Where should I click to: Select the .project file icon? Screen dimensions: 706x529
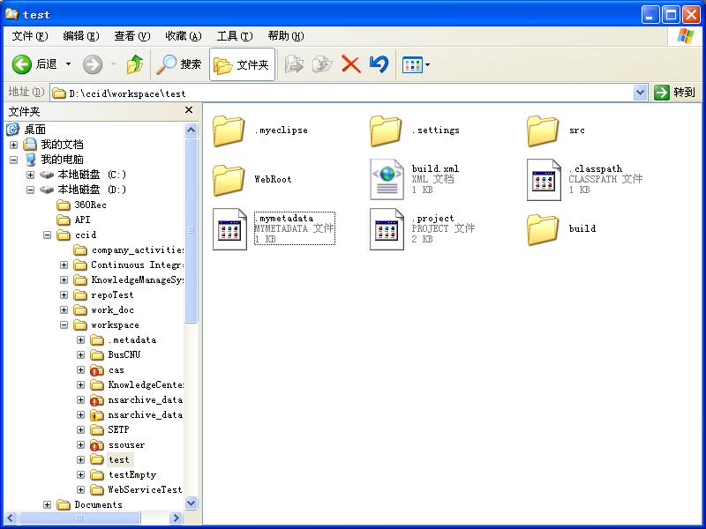tap(387, 229)
